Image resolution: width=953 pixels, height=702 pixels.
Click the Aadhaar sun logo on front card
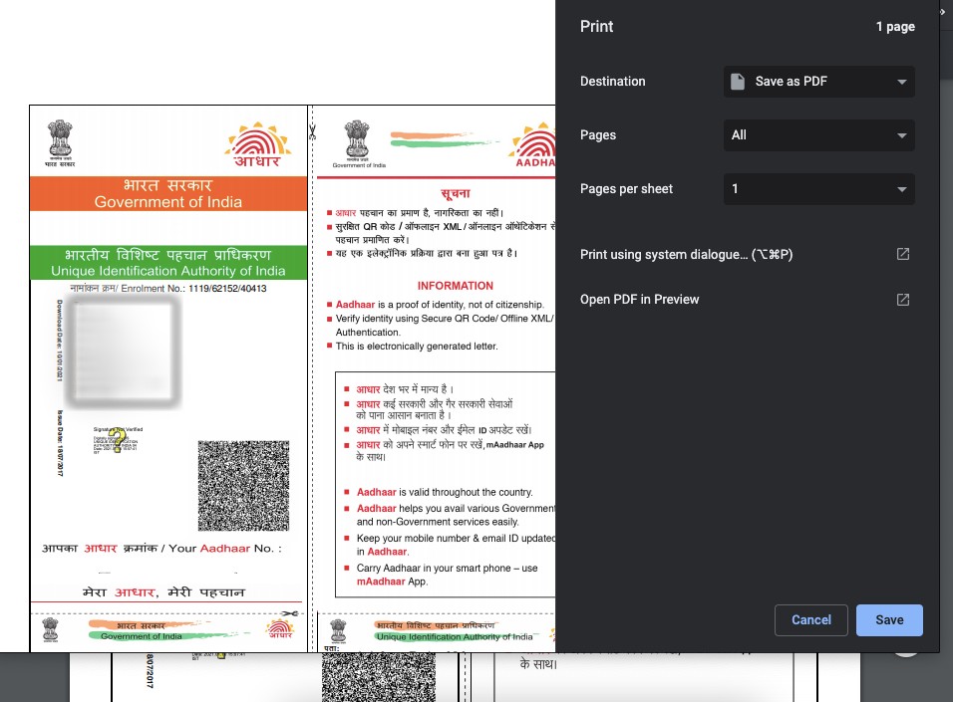(258, 144)
